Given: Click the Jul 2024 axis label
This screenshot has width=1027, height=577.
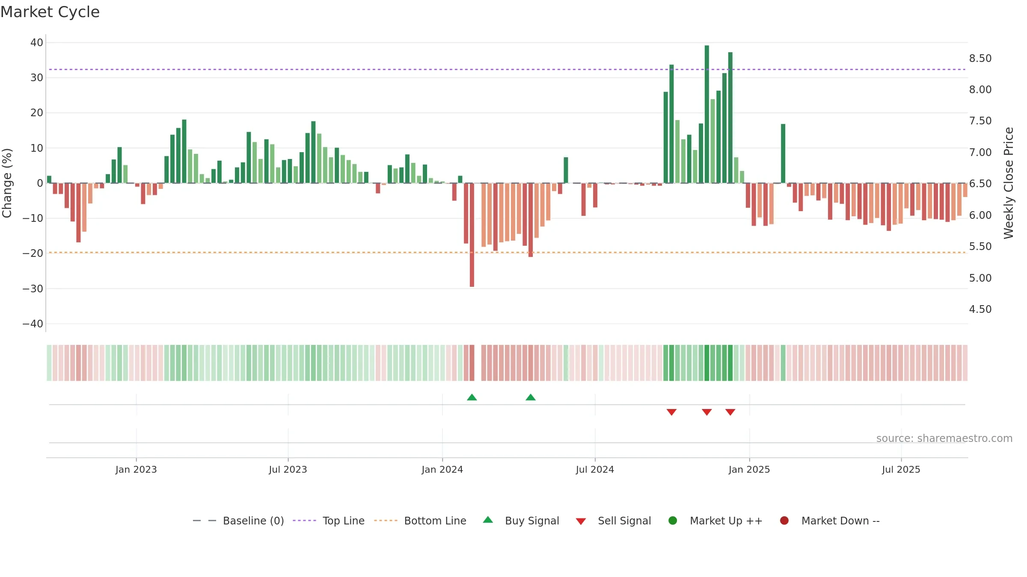Looking at the screenshot, I should tap(595, 470).
